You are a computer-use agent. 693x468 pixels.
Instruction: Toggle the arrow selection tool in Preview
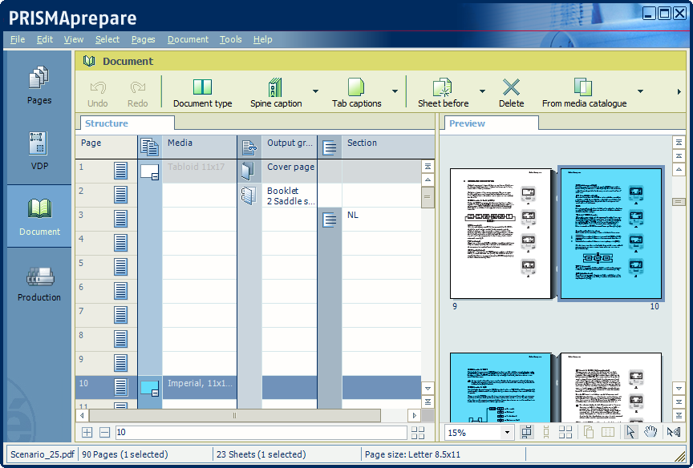pos(630,432)
